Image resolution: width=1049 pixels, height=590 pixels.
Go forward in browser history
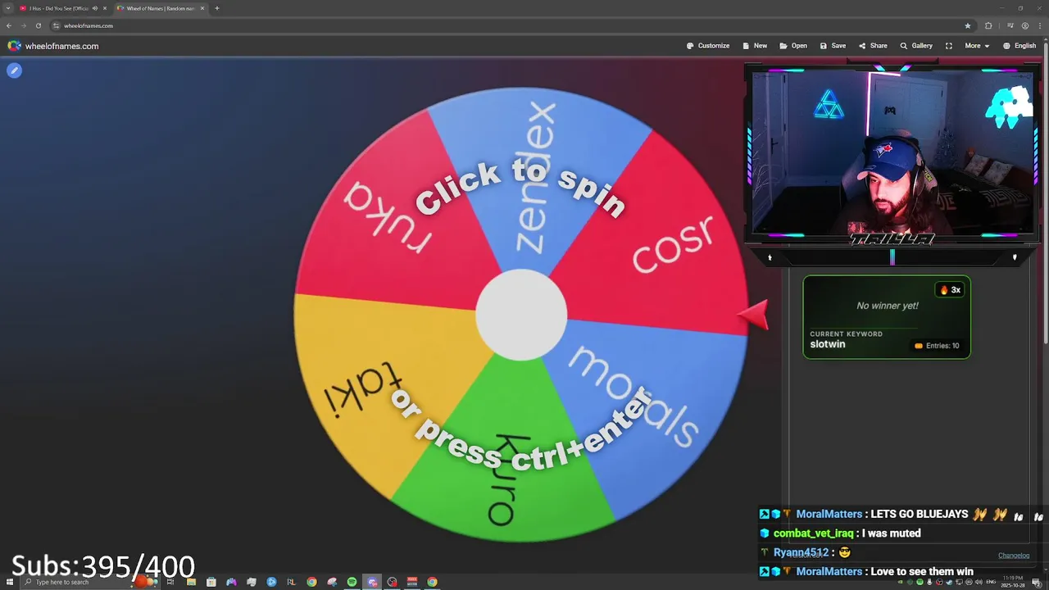(24, 25)
